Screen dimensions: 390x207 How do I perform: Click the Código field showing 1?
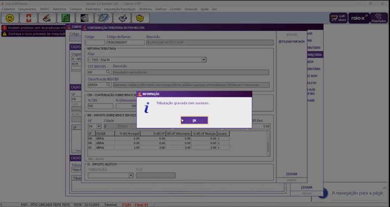(95, 43)
